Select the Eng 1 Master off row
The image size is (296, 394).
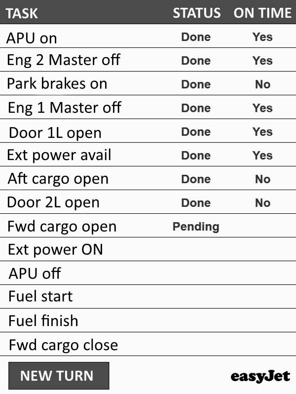pyautogui.click(x=148, y=107)
